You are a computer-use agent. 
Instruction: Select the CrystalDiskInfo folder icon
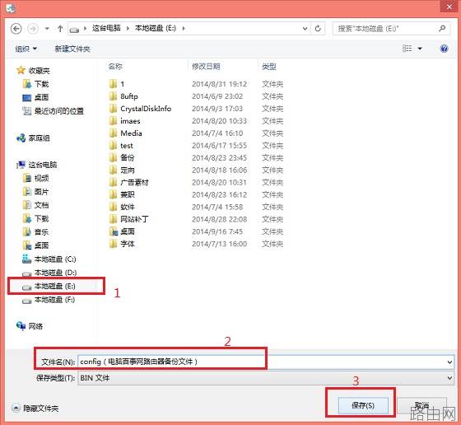[114, 109]
